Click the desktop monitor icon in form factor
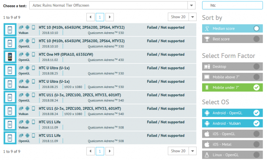The width and height of the screenshot is (267, 160). pos(207,66)
